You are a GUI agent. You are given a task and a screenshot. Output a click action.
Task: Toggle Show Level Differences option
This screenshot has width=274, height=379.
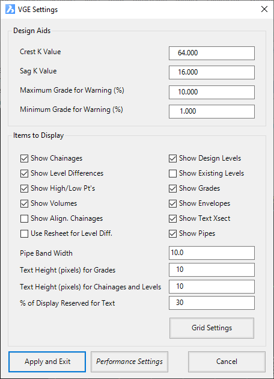24,173
